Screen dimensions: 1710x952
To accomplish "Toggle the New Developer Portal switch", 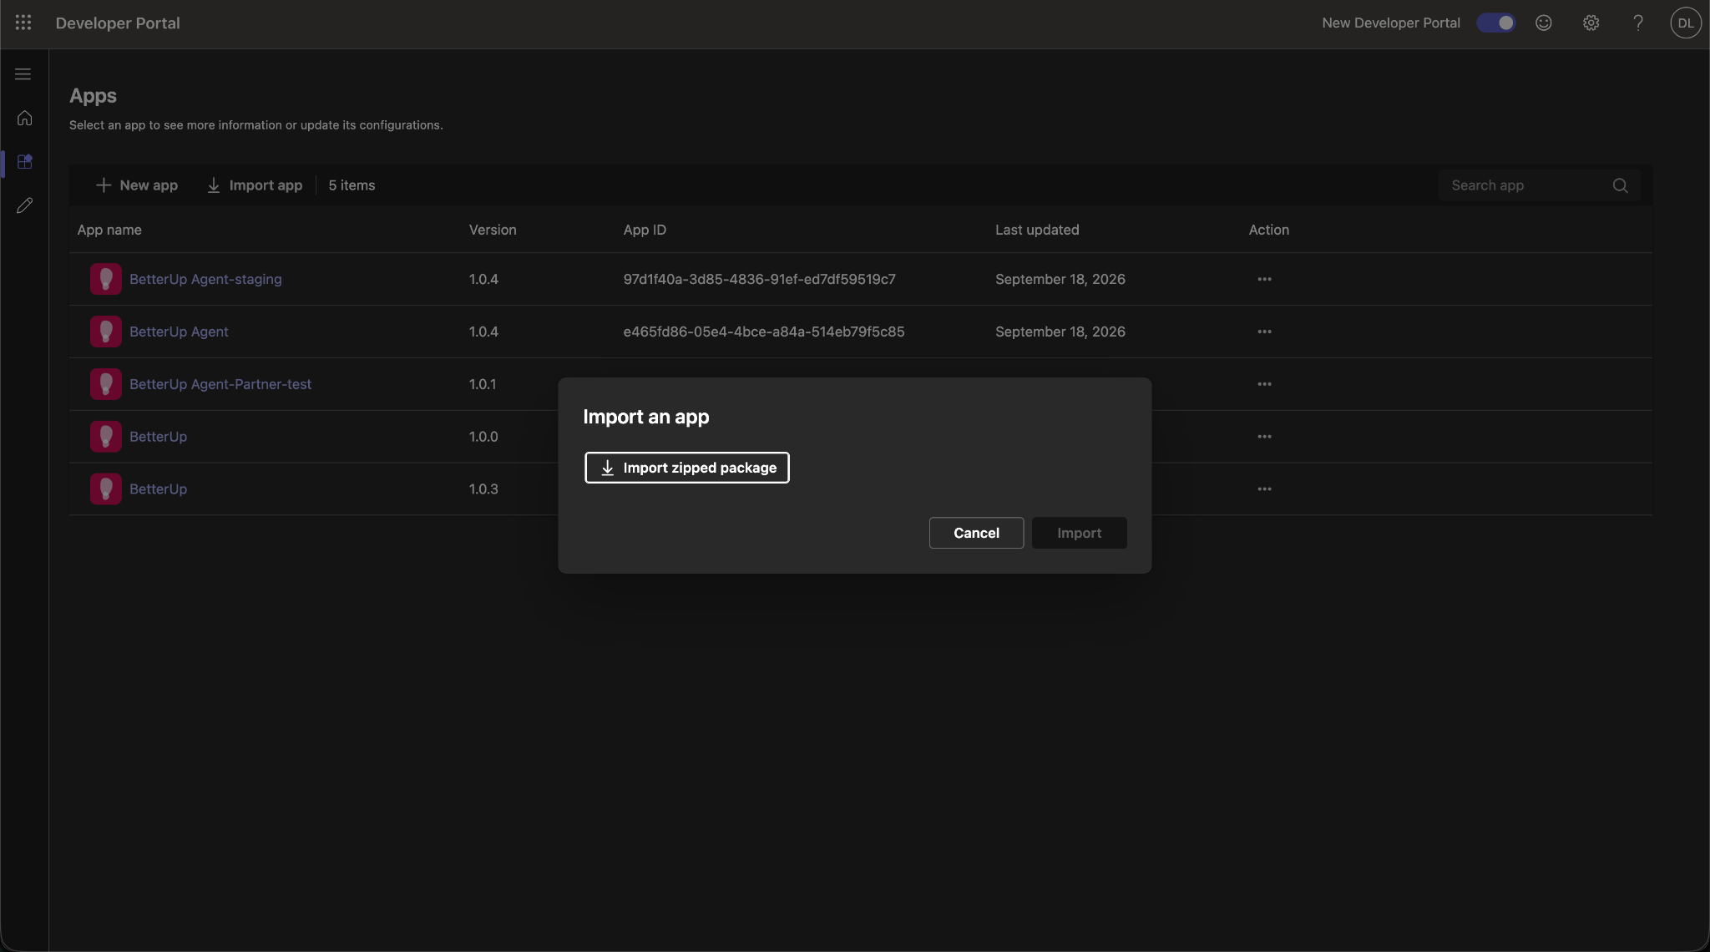I will pyautogui.click(x=1495, y=23).
